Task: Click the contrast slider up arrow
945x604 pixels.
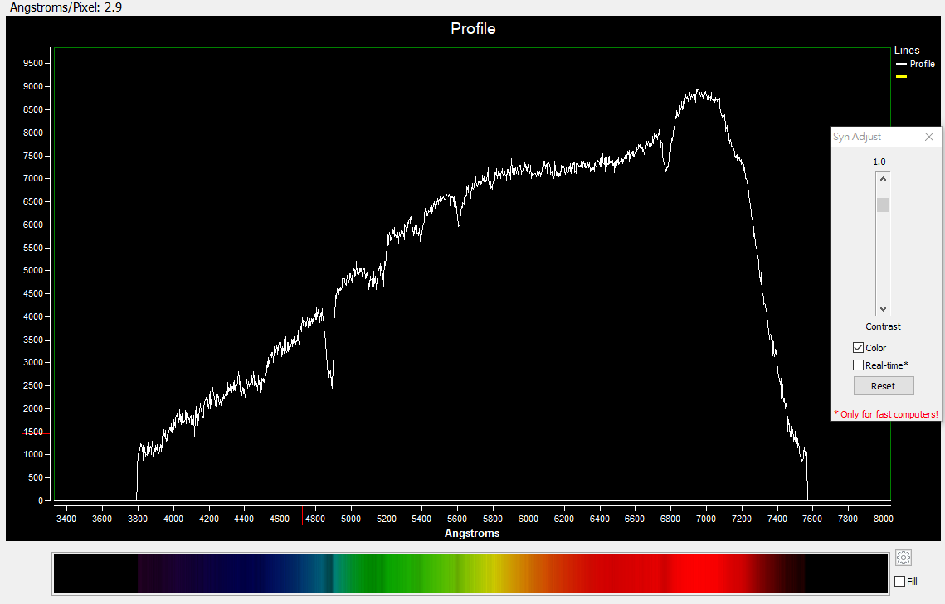Action: (x=883, y=179)
